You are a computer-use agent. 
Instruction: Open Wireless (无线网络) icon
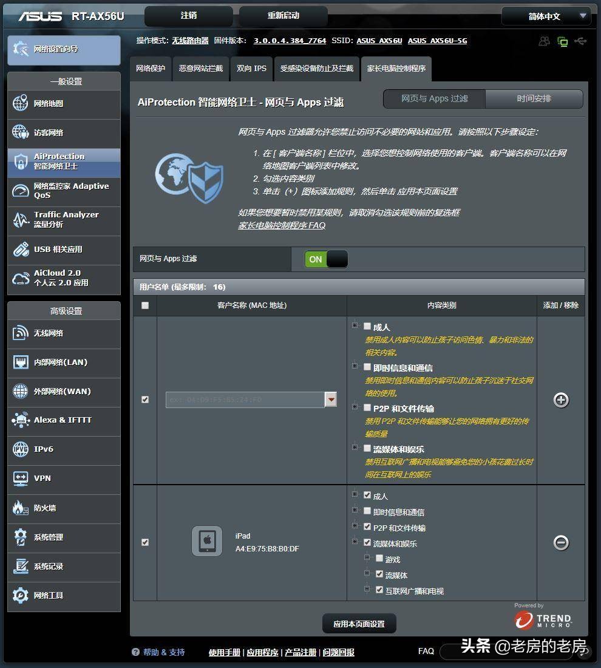[20, 333]
